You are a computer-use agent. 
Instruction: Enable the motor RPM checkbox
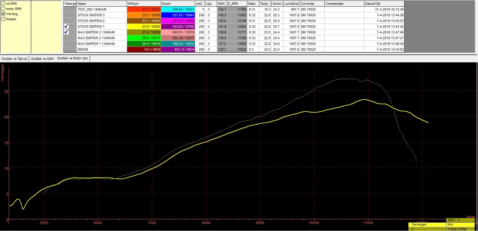3,9
